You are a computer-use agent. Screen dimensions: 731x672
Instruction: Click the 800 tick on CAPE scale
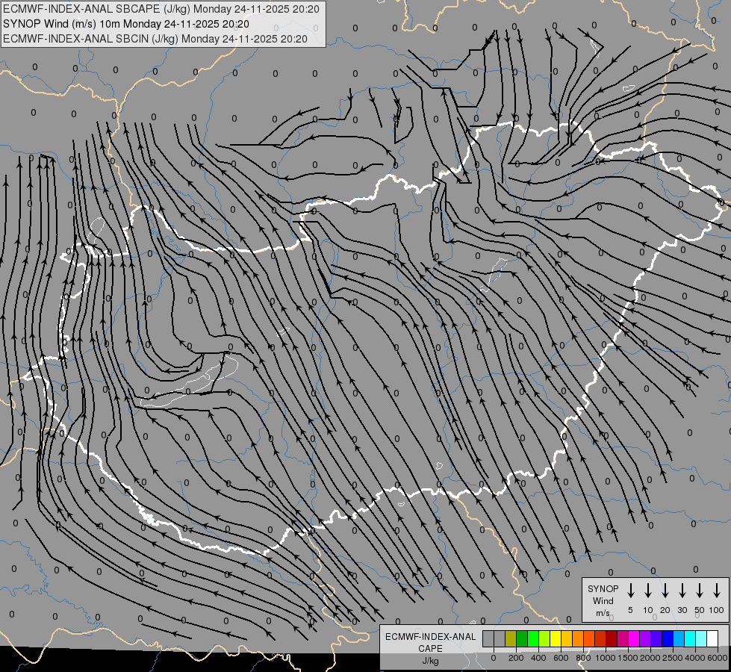pyautogui.click(x=583, y=658)
